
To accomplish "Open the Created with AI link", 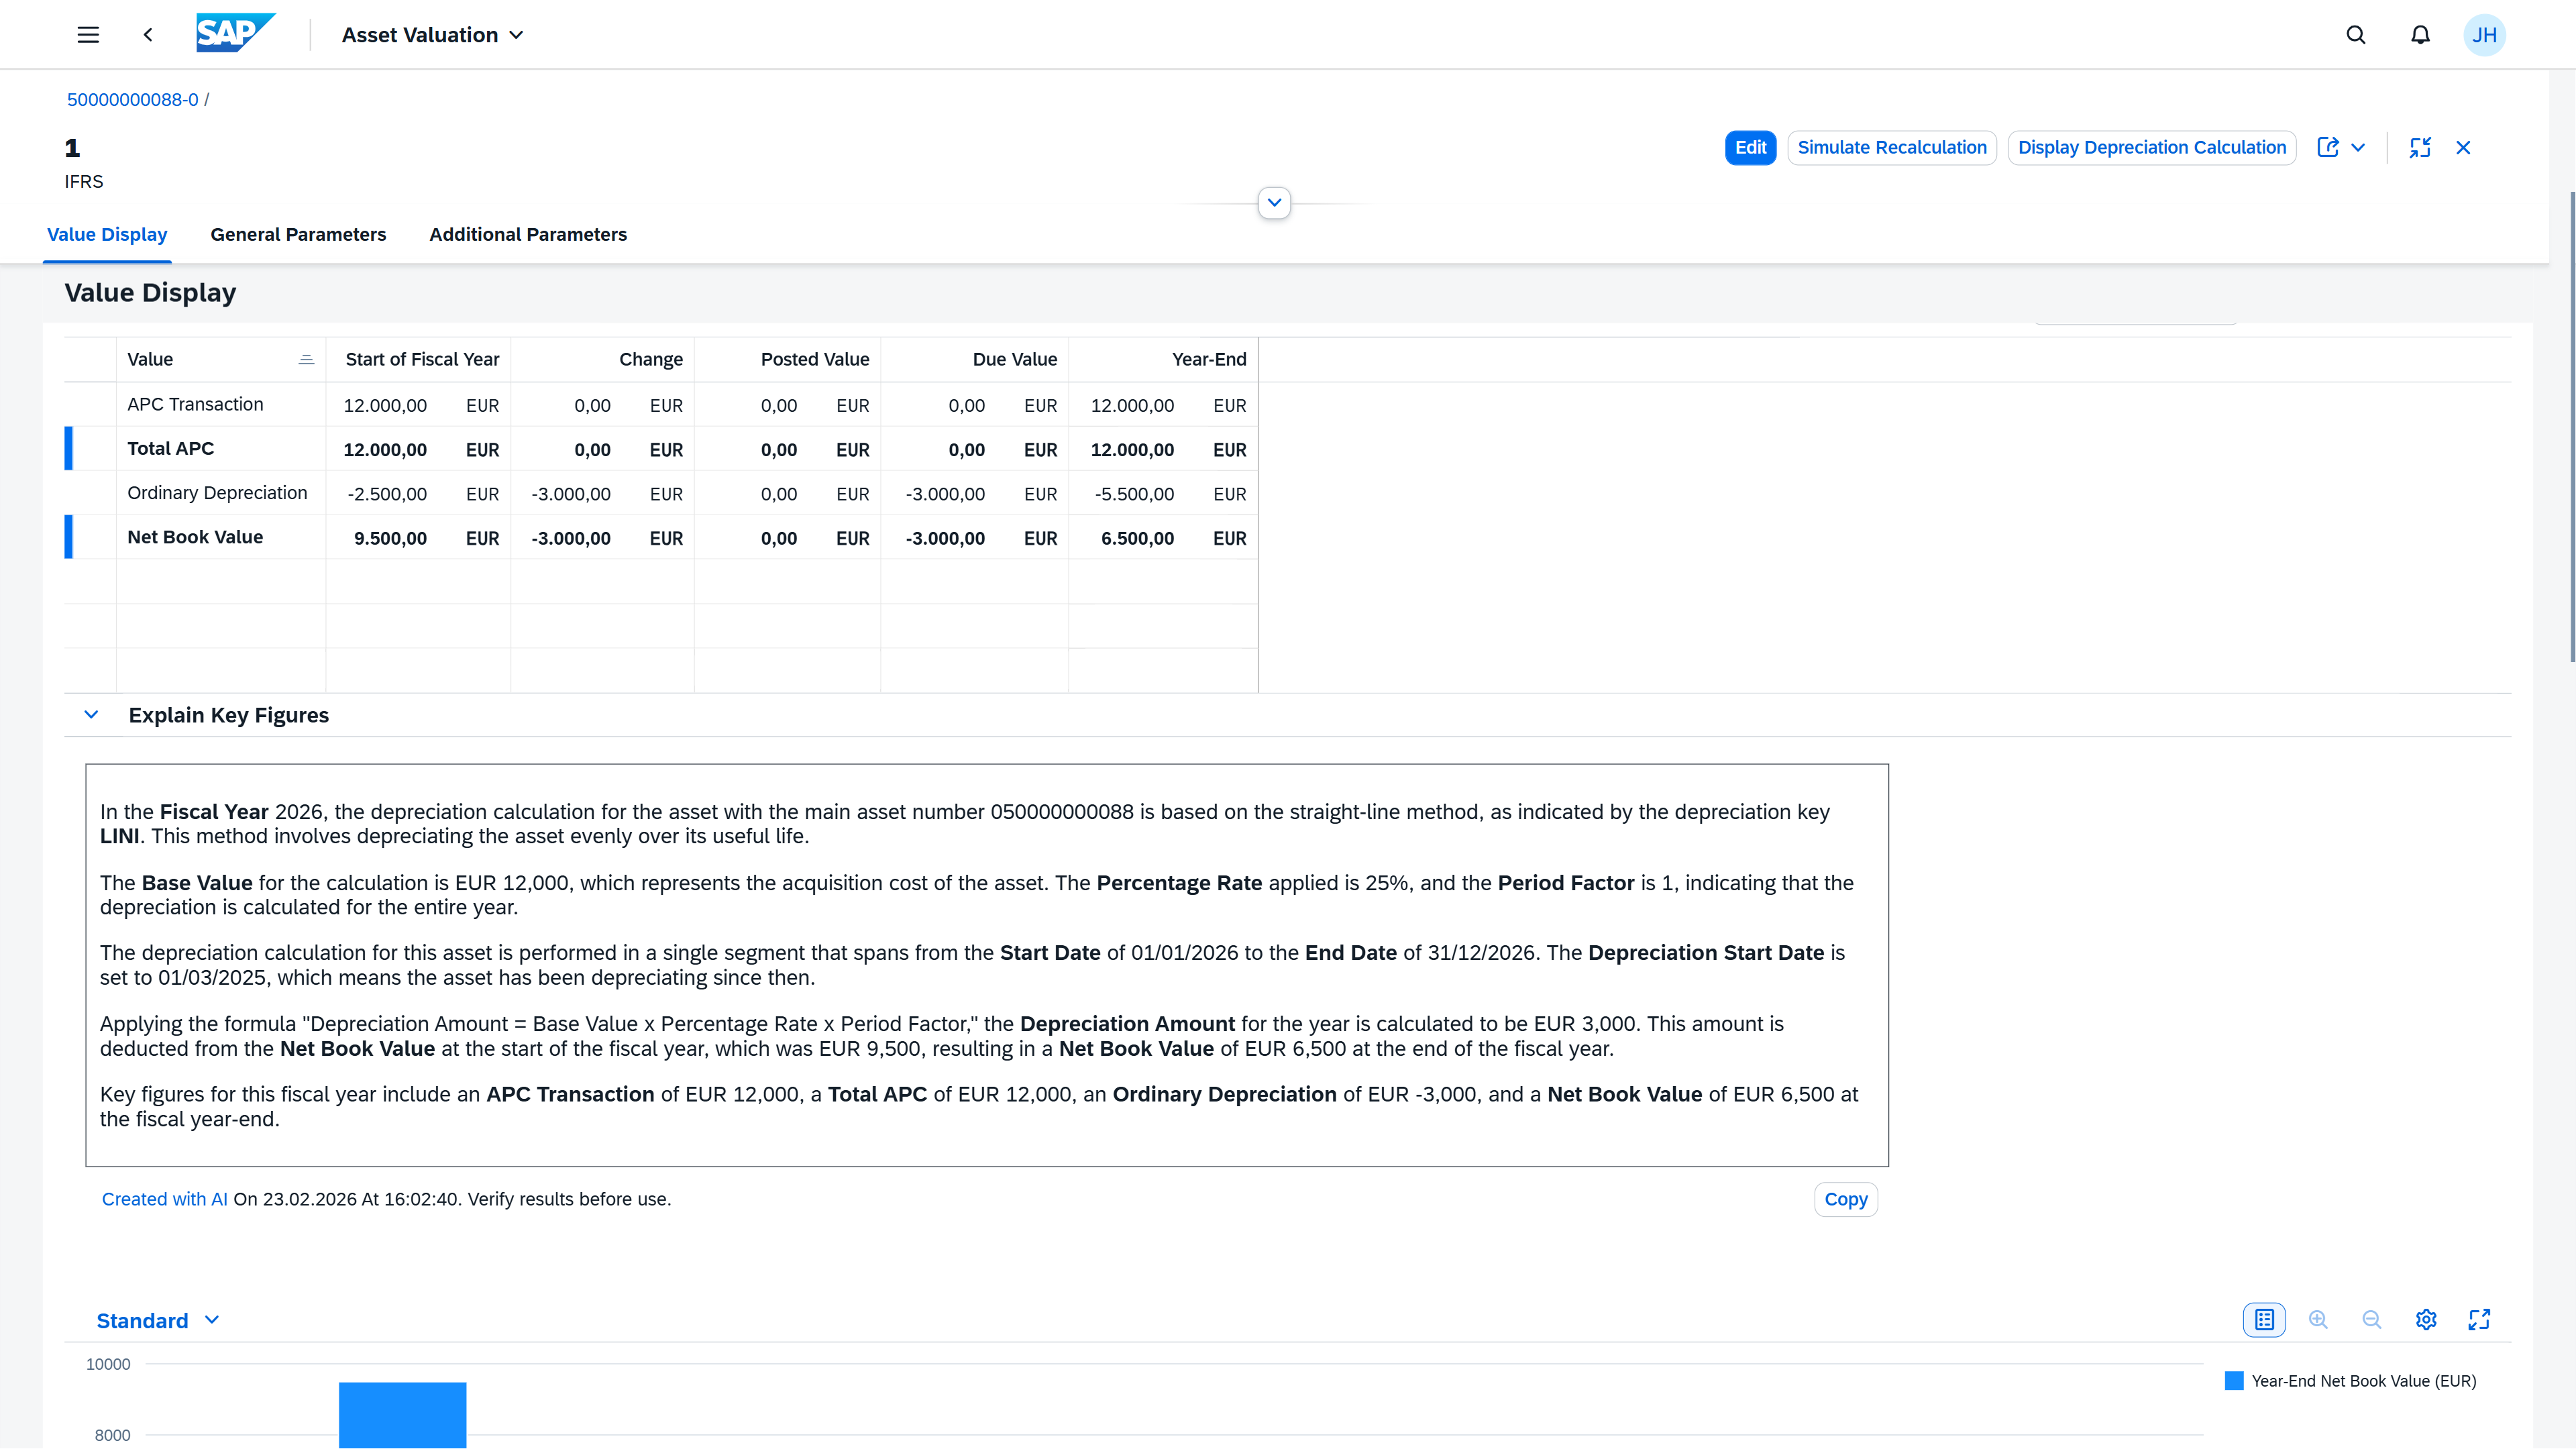I will pyautogui.click(x=164, y=1199).
